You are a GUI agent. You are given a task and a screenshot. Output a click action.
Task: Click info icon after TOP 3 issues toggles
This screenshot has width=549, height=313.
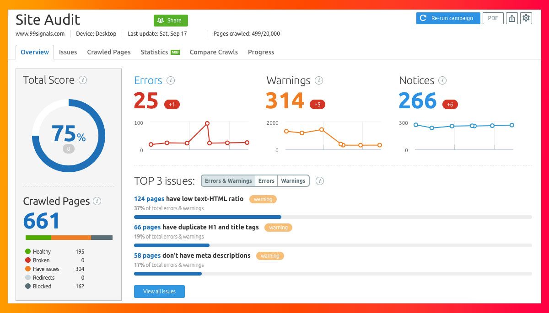pyautogui.click(x=320, y=181)
